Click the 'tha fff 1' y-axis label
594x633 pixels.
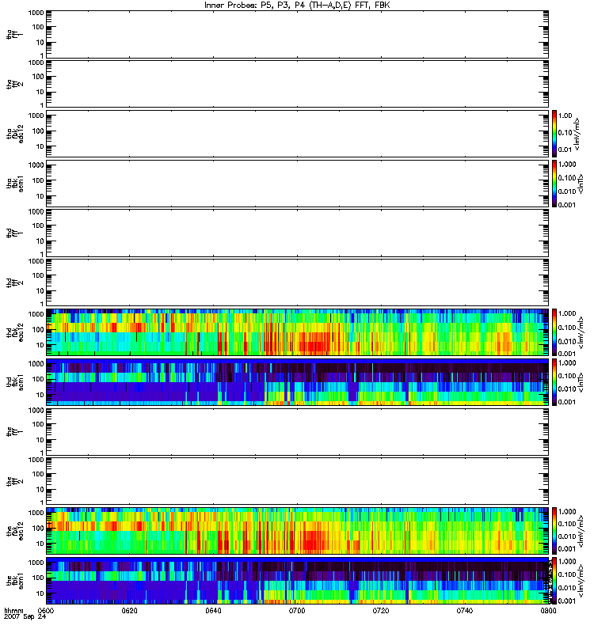14,34
